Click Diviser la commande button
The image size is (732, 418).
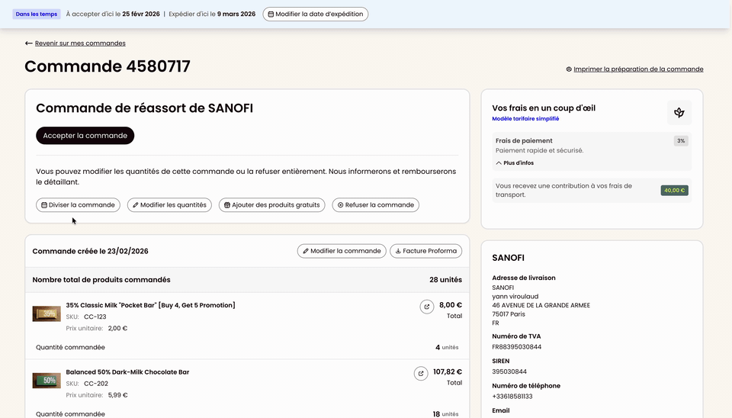click(x=78, y=205)
